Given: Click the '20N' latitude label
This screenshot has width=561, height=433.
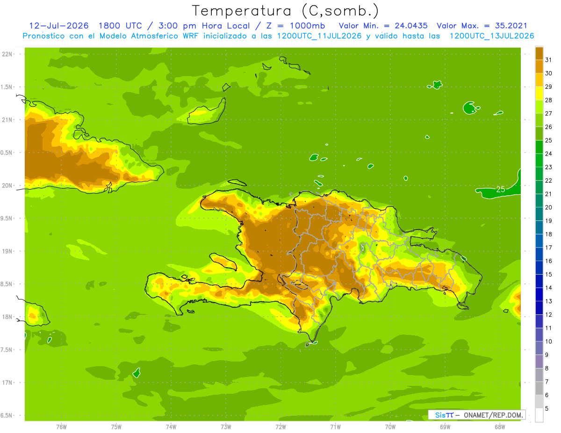Looking at the screenshot, I should pos(7,185).
